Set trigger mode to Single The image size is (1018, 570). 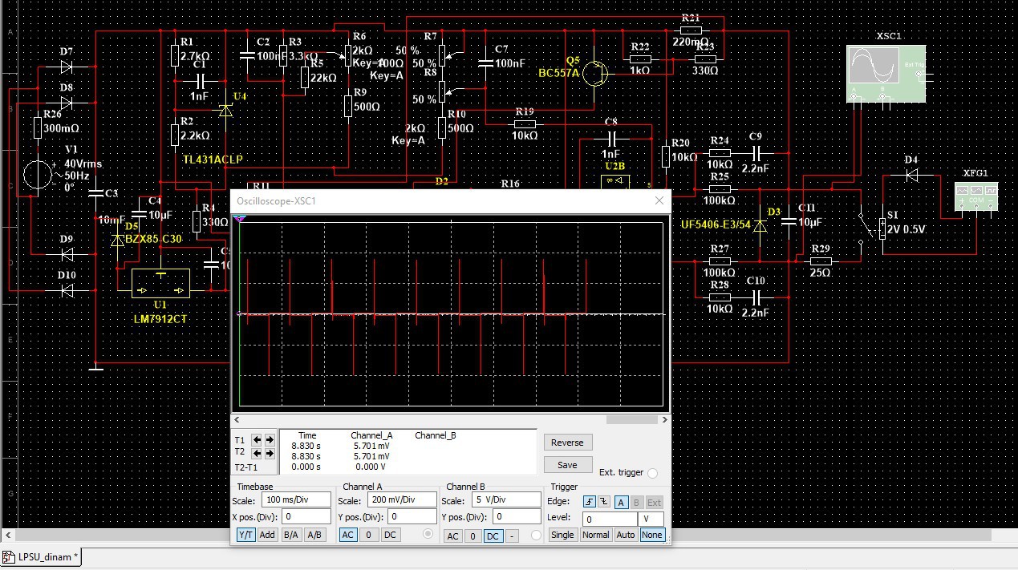pos(562,535)
